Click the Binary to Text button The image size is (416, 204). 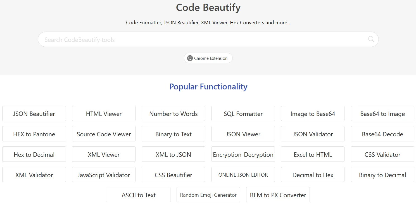coord(173,134)
